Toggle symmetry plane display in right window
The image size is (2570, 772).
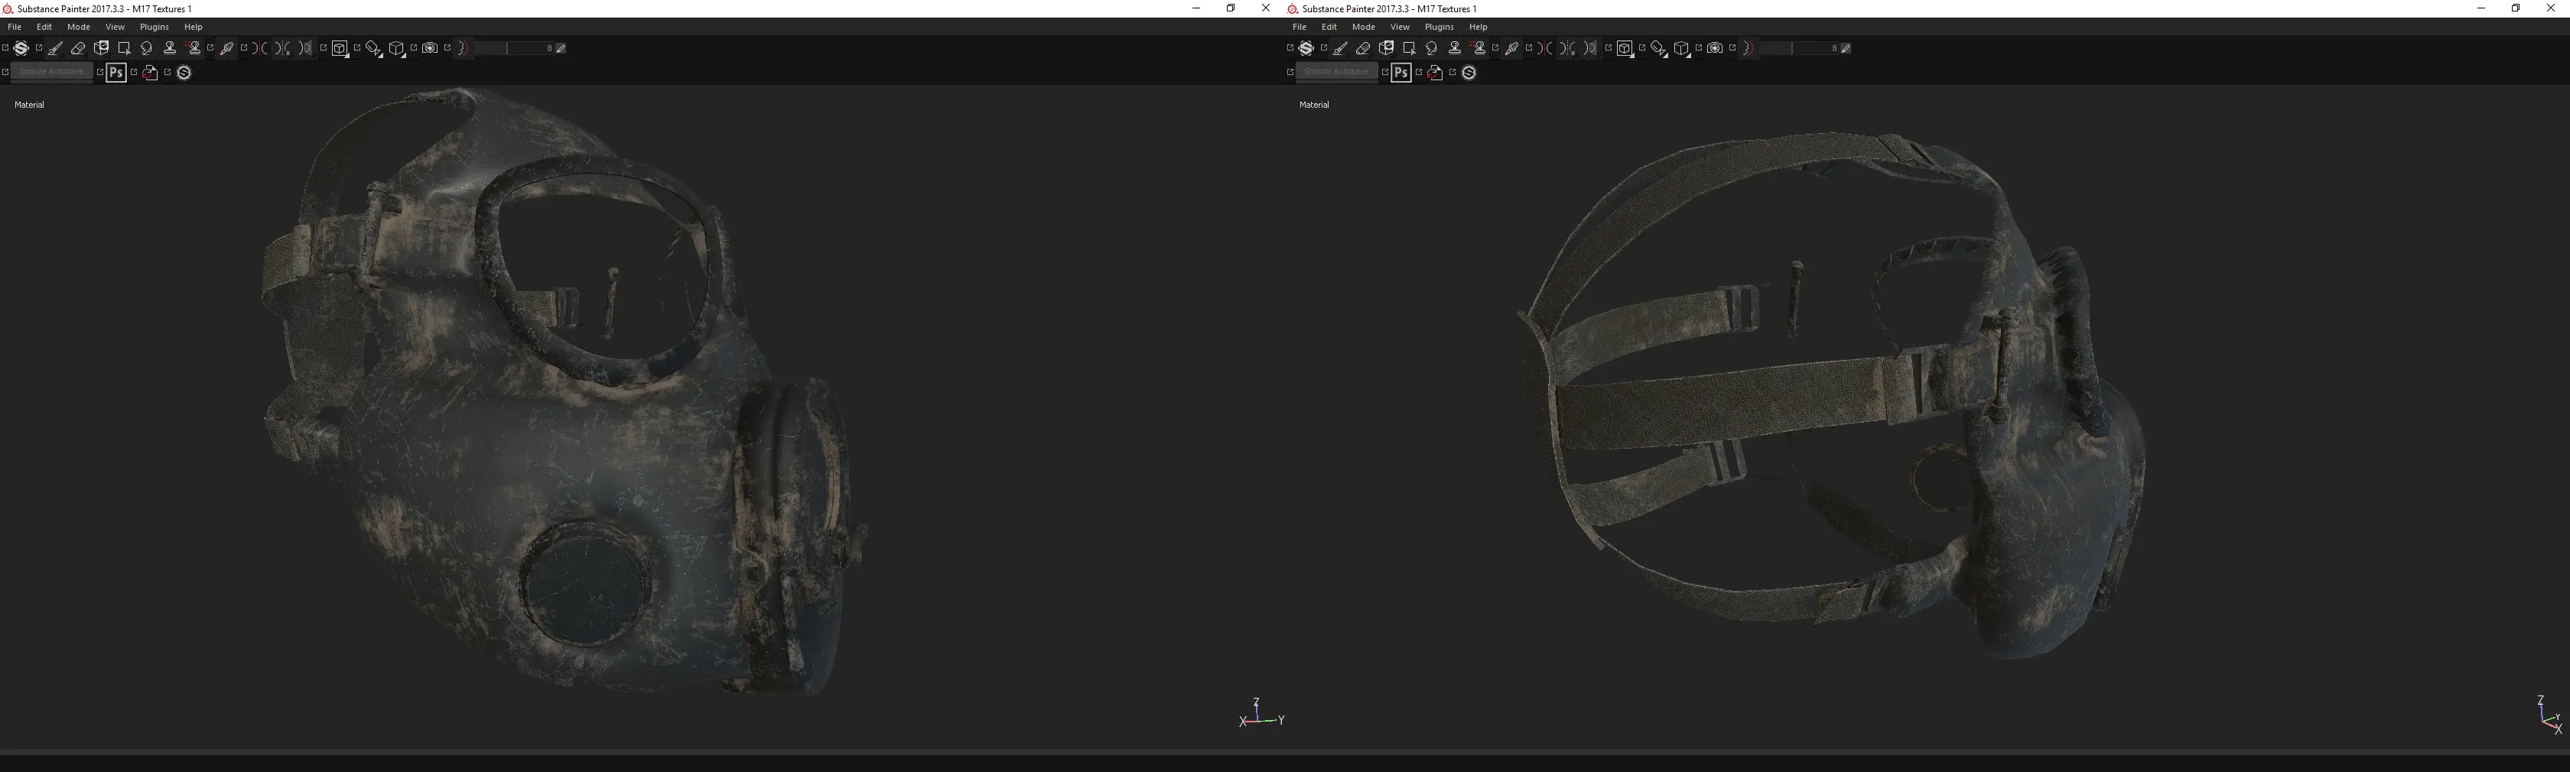coord(1591,48)
